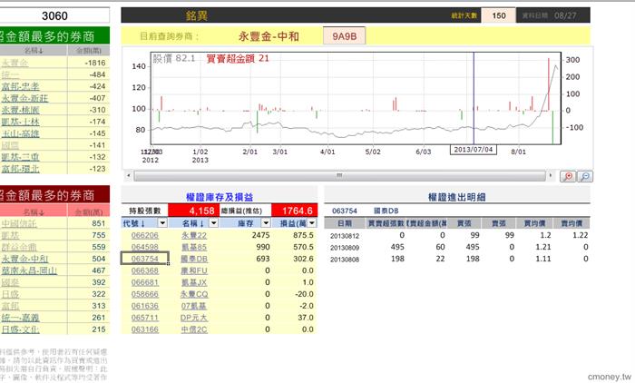Open warrant name link 永豐CQ
This screenshot has width=635, height=383.
[x=194, y=294]
